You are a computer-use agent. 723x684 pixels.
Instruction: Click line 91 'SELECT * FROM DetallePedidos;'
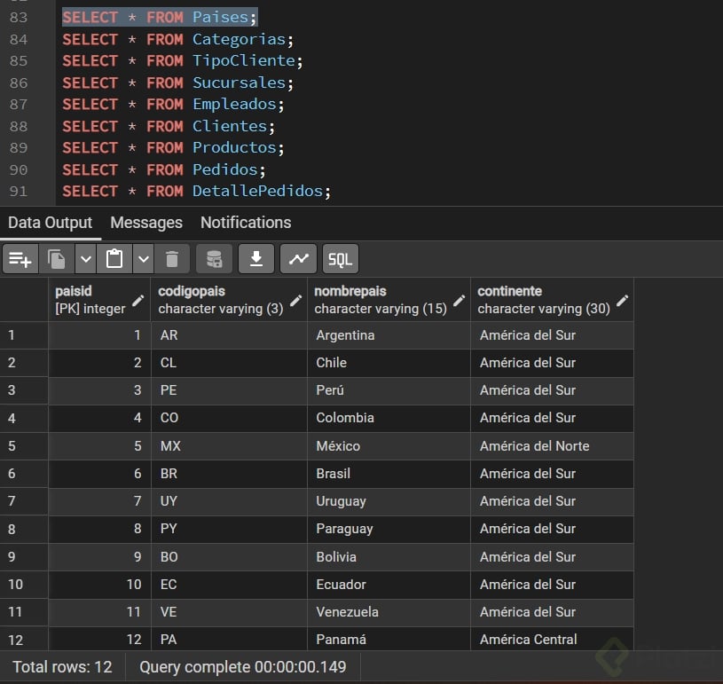tap(196, 191)
